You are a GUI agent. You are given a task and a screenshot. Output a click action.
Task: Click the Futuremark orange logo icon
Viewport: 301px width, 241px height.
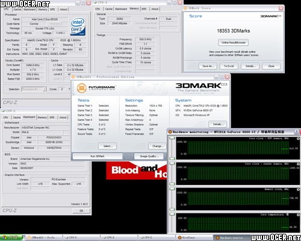(x=81, y=88)
